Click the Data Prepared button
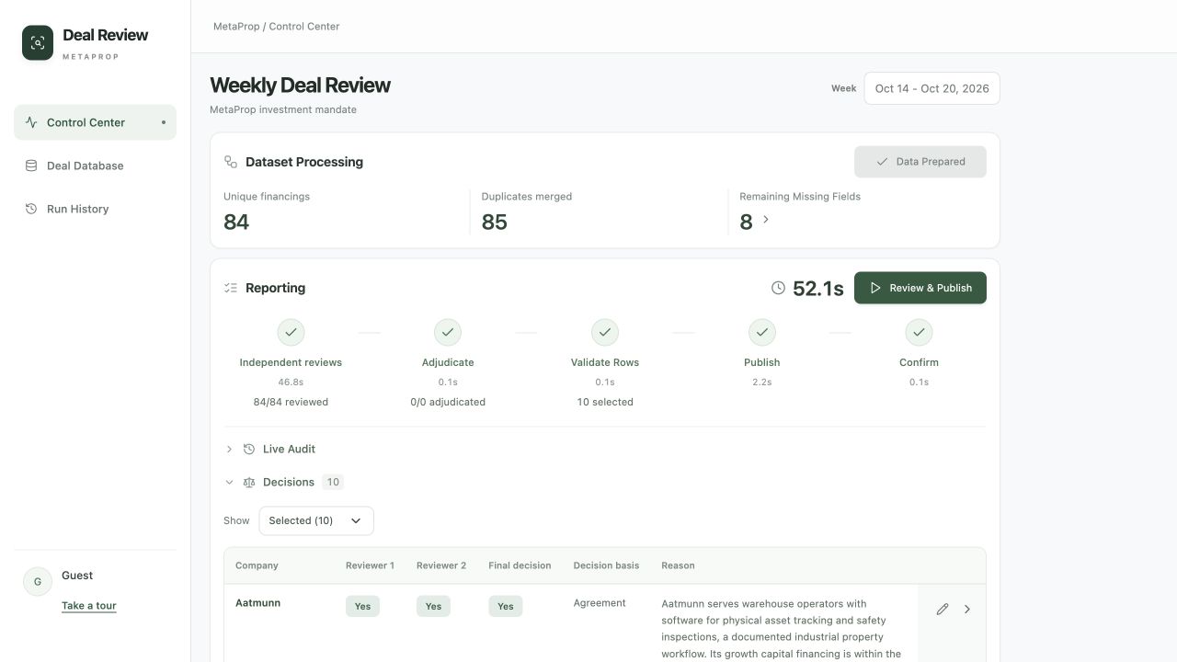This screenshot has width=1177, height=662. pos(920,162)
